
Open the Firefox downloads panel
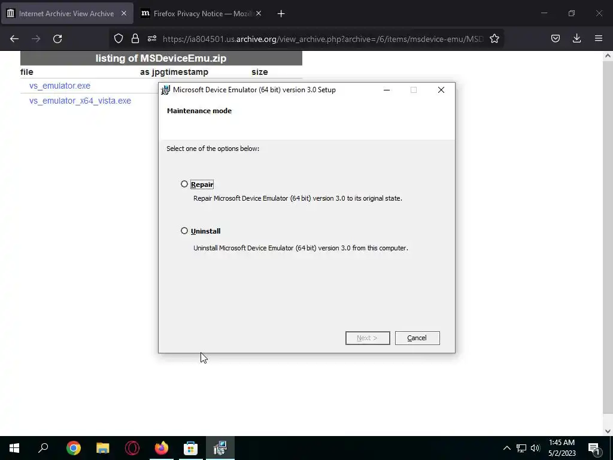coord(576,38)
